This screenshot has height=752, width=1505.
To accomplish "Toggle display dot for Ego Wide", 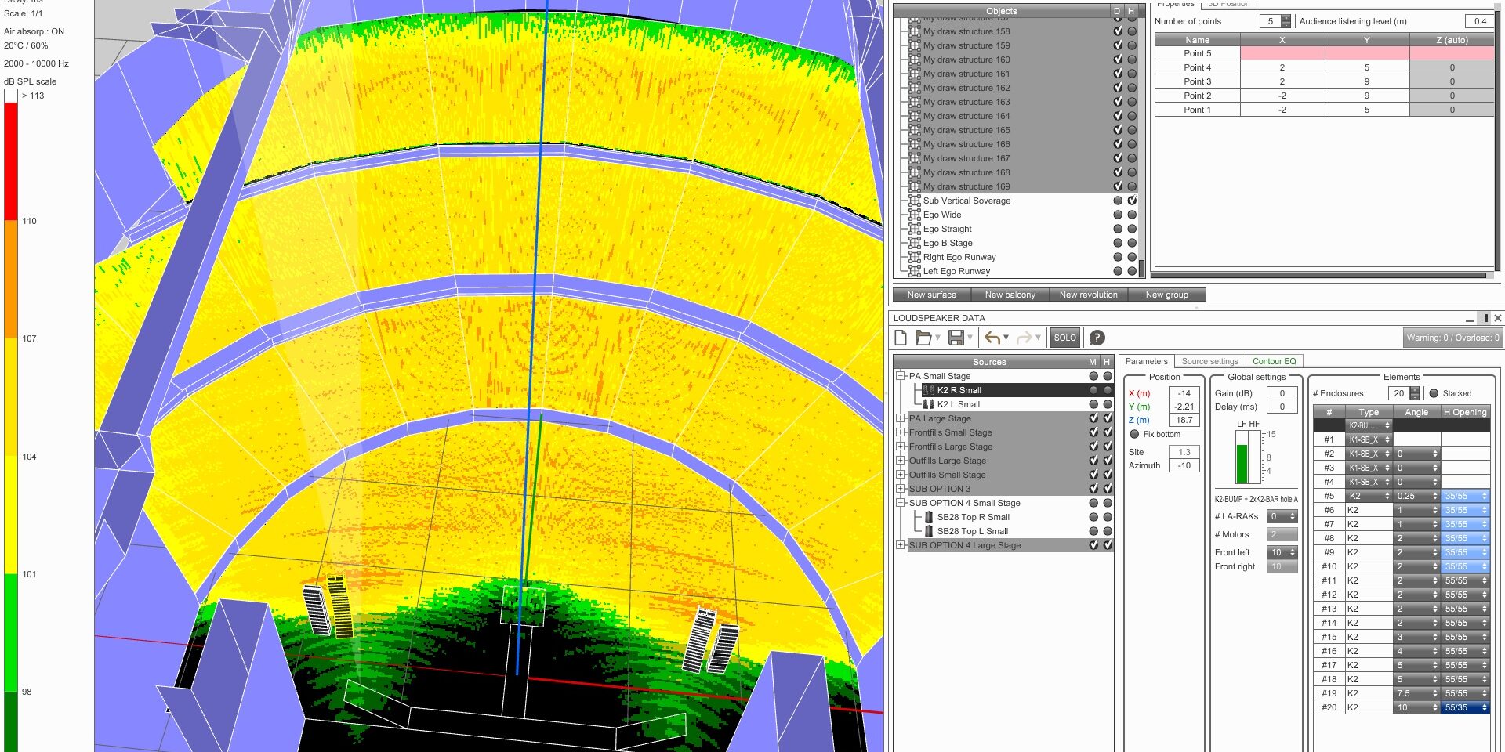I will pyautogui.click(x=1118, y=215).
